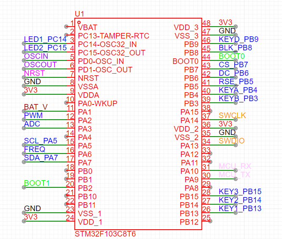Select the OSCIN net label
The height and width of the screenshot is (239, 282).
pos(36,56)
